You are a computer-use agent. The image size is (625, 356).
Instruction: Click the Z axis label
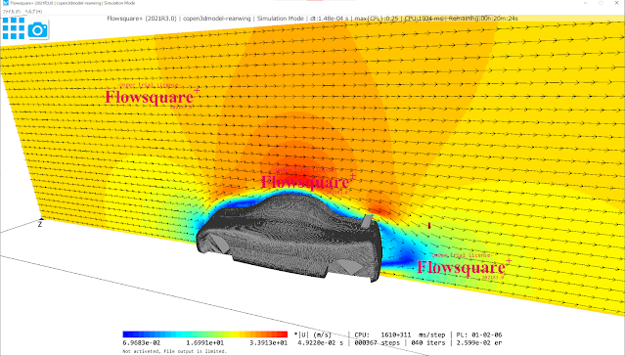pyautogui.click(x=40, y=224)
